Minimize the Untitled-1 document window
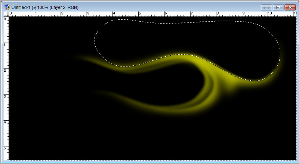This screenshot has width=299, height=164. click(266, 7)
